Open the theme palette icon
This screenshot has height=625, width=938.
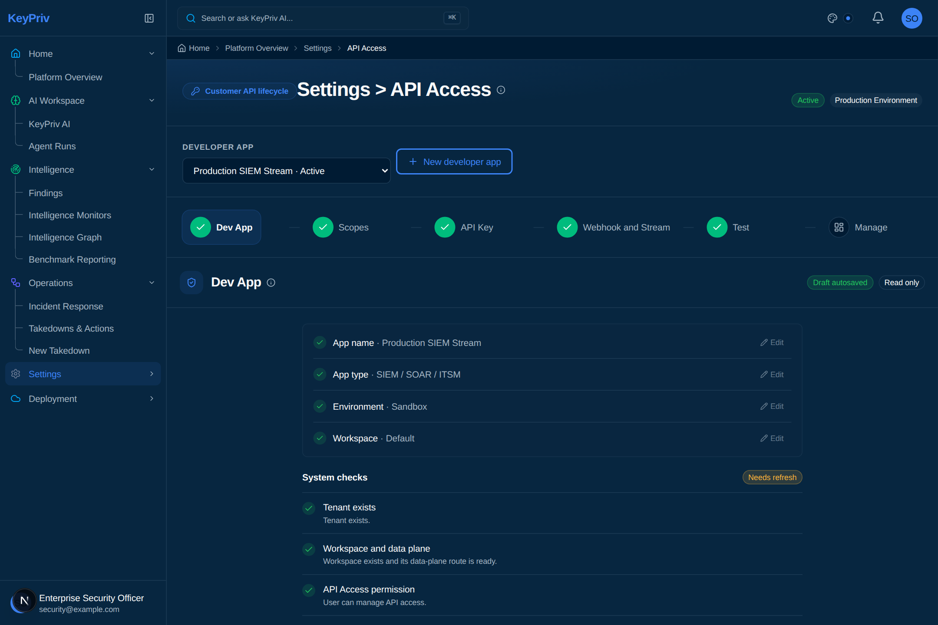click(832, 18)
